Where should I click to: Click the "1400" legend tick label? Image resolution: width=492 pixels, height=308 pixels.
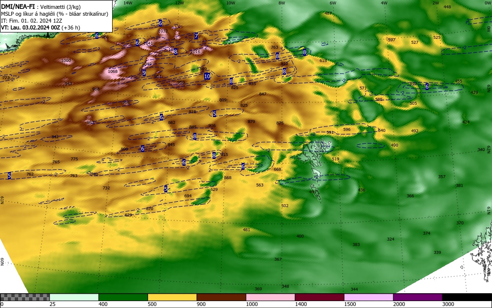coord(301,304)
